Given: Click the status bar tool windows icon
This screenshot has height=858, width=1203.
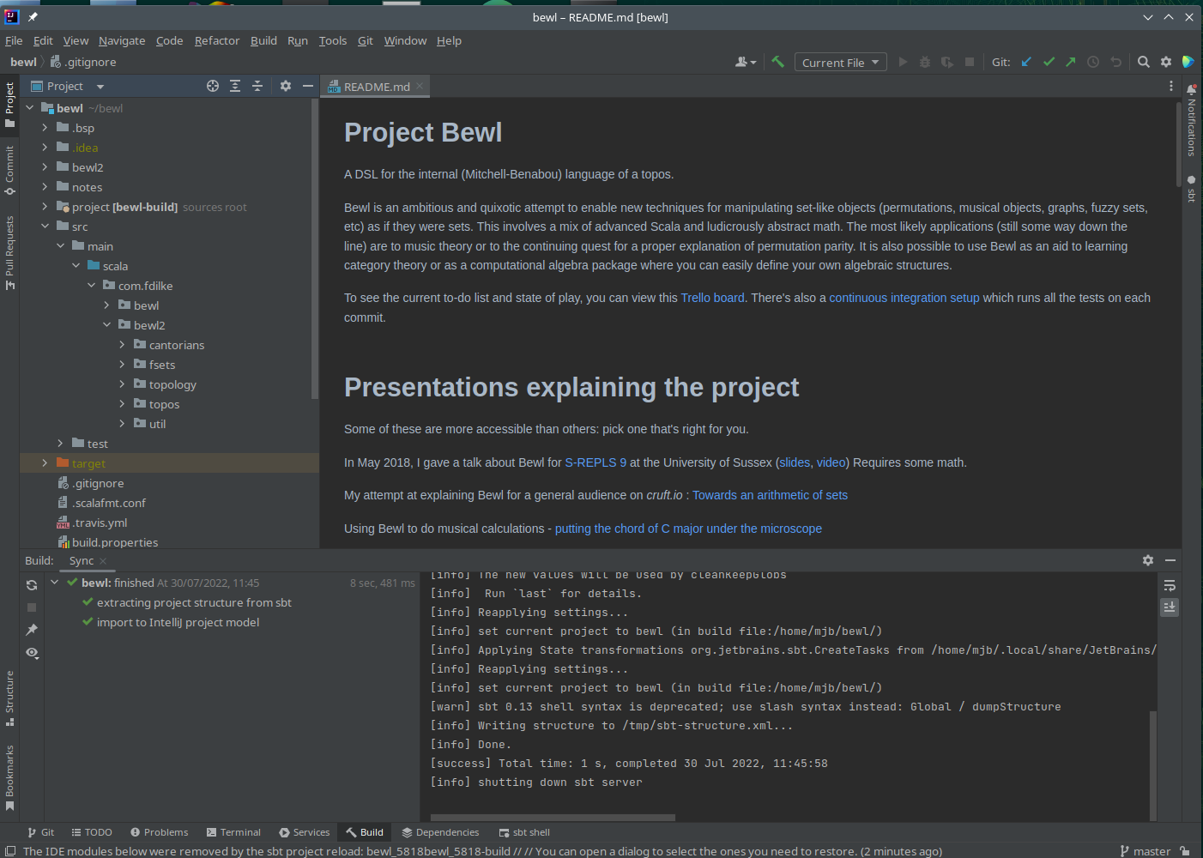Looking at the screenshot, I should click(x=10, y=851).
